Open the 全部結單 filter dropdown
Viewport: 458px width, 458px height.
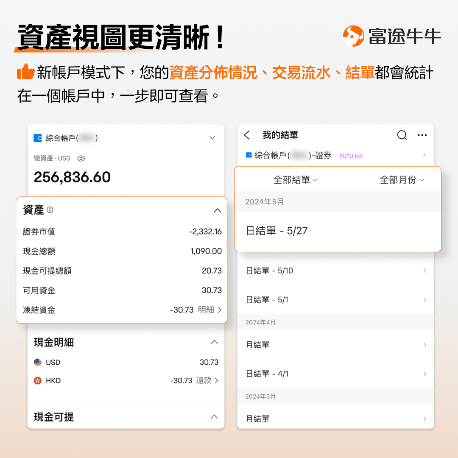tap(295, 180)
